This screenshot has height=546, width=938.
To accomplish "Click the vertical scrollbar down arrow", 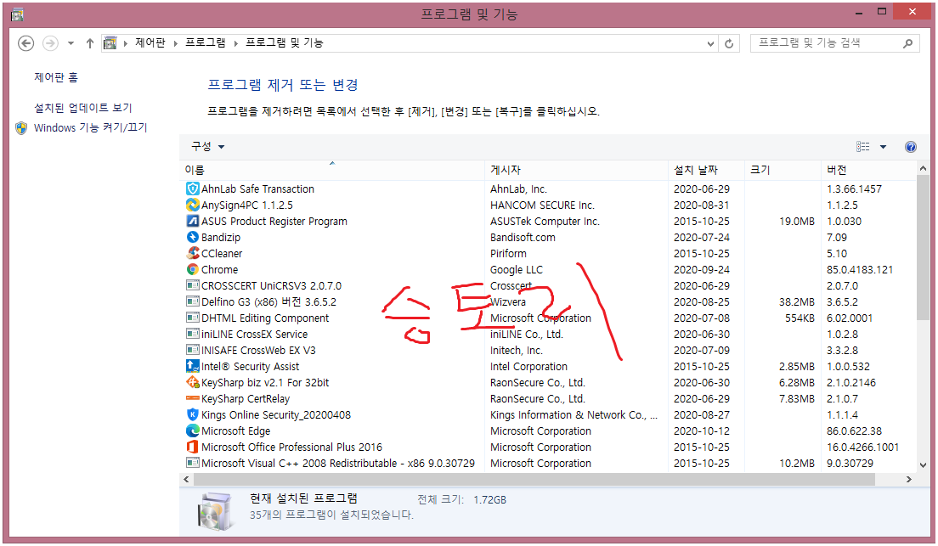I will (923, 464).
